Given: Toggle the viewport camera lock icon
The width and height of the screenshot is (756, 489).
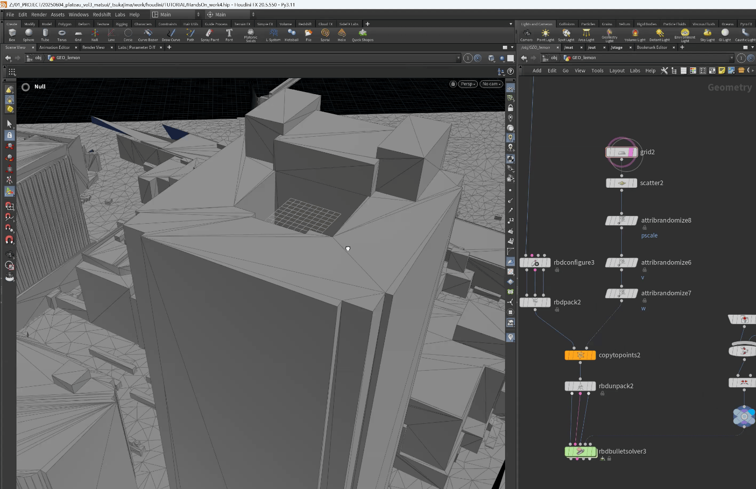Looking at the screenshot, I should (x=453, y=84).
